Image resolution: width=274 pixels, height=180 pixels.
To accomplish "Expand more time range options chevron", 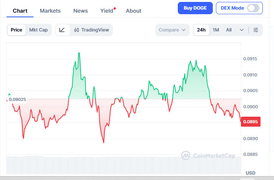I will (x=242, y=30).
